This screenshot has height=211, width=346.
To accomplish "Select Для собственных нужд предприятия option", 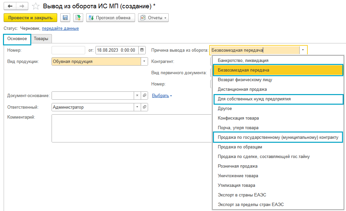I will [254, 99].
